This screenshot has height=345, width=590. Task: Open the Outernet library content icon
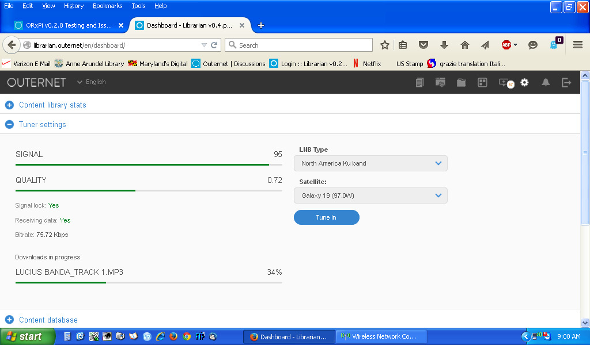tap(419, 82)
